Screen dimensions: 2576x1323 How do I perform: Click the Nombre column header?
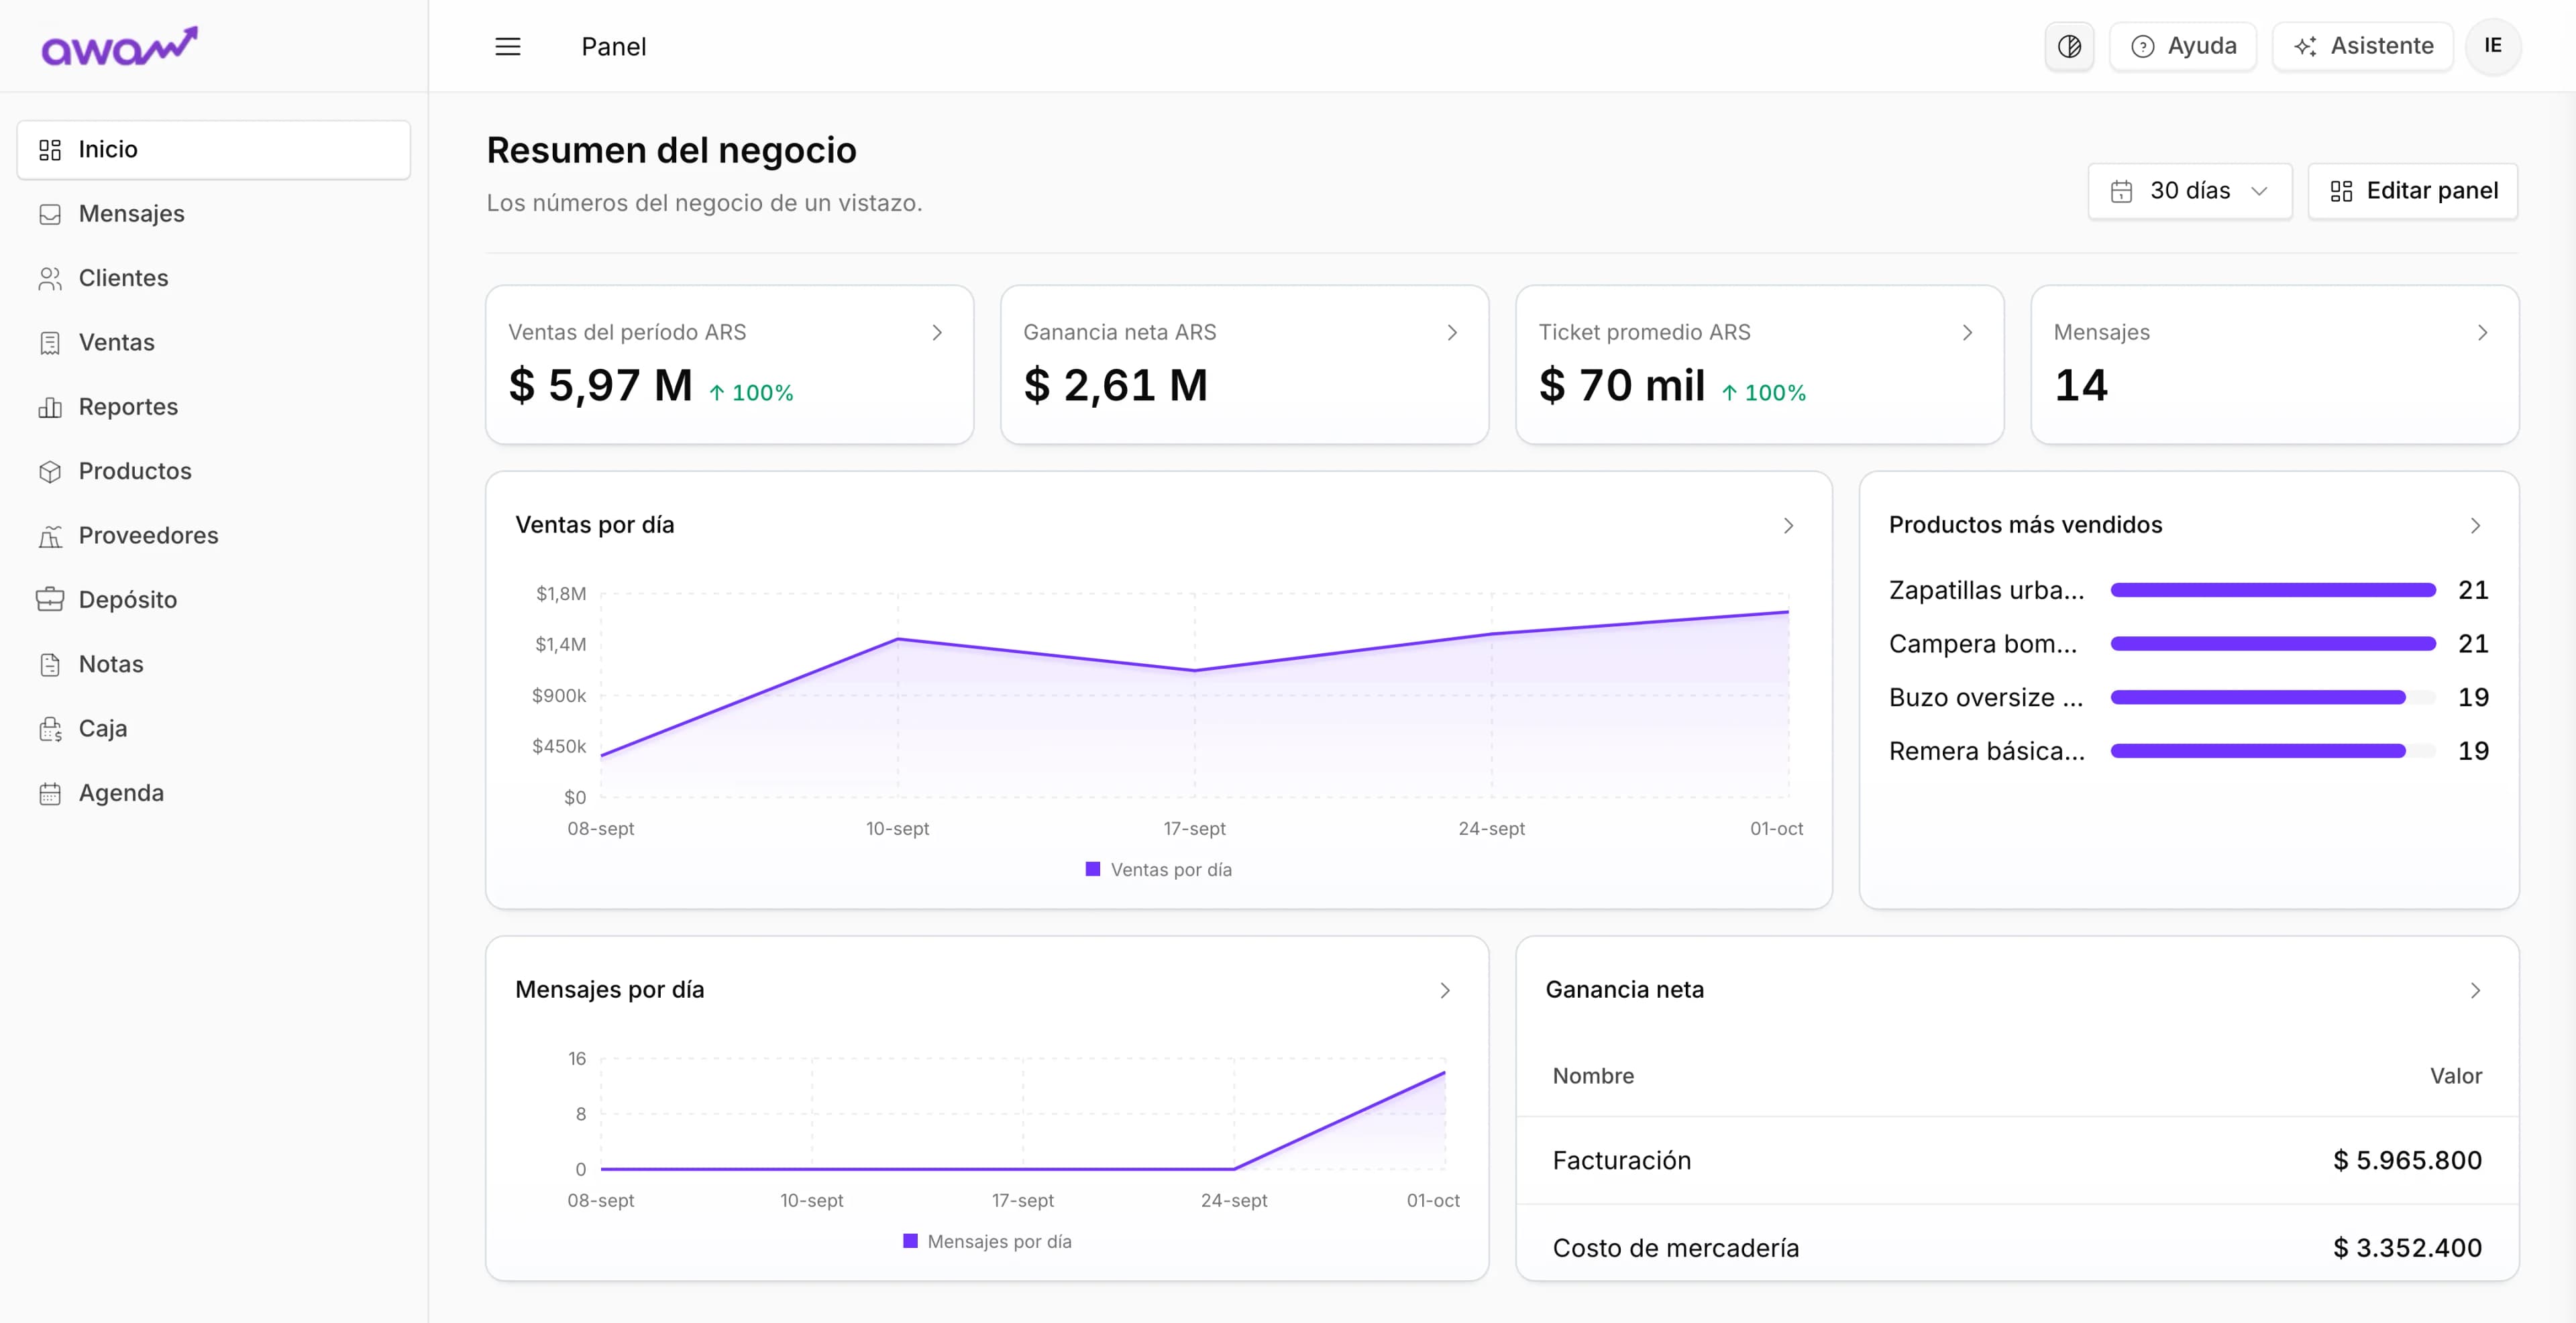(x=1593, y=1076)
